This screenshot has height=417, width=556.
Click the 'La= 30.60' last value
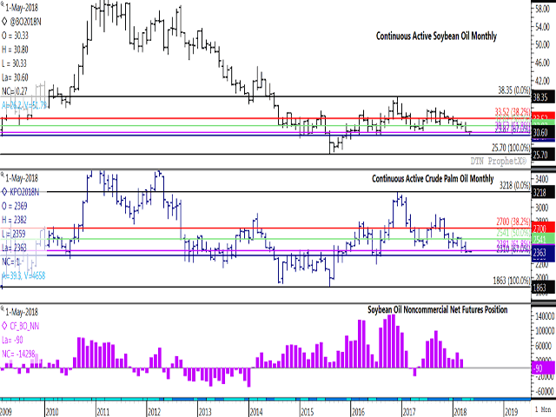point(15,77)
